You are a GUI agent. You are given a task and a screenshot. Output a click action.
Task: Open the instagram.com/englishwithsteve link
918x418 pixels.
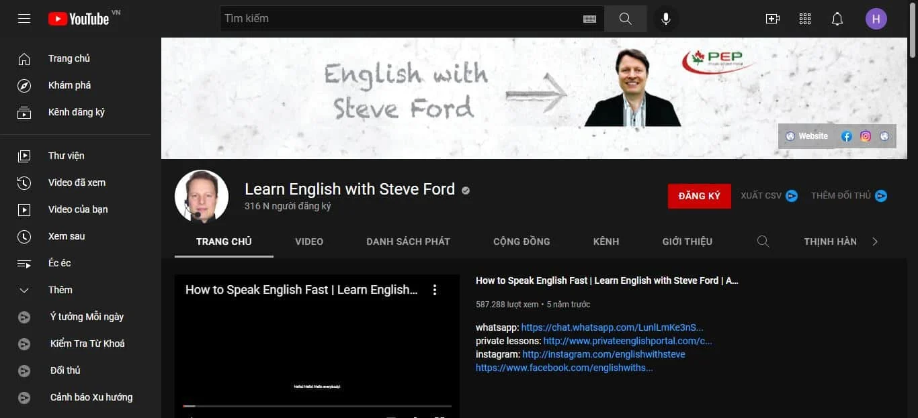point(603,354)
